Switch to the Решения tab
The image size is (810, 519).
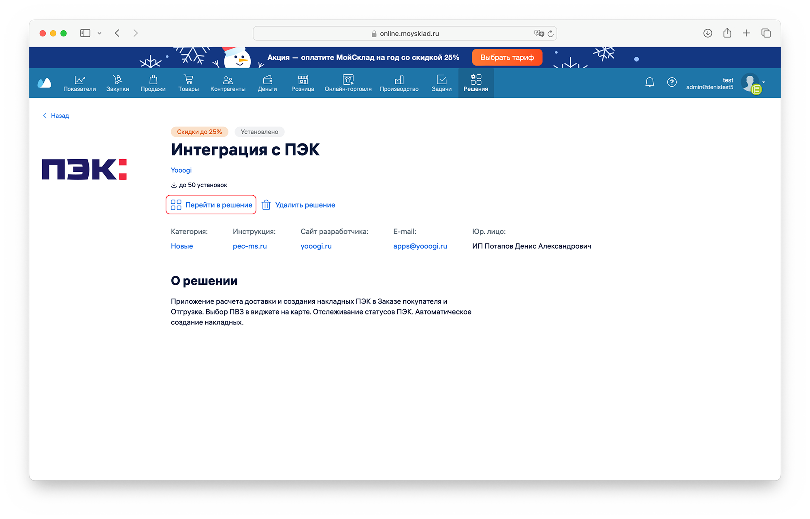[475, 83]
